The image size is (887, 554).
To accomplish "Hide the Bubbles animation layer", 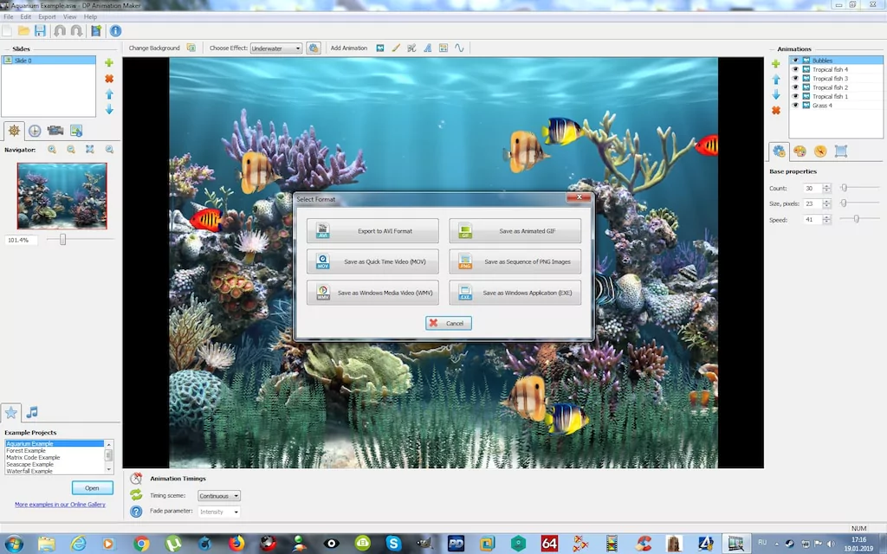I will point(795,60).
